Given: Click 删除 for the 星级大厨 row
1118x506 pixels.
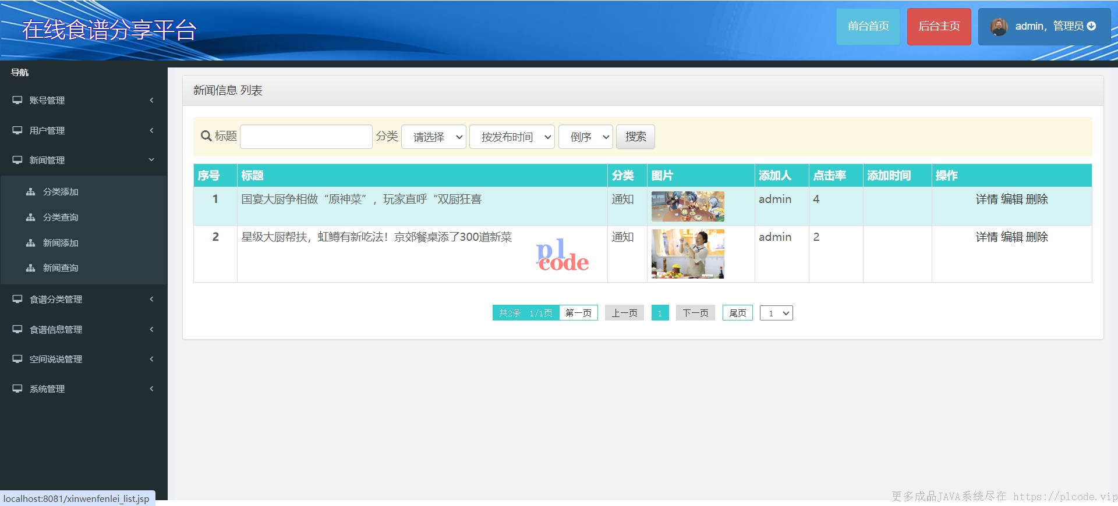Looking at the screenshot, I should click(1037, 237).
